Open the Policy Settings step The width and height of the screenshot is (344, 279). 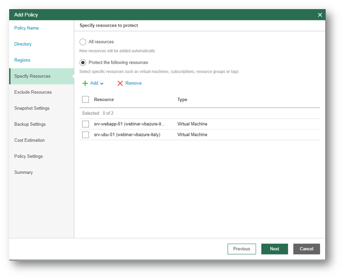(28, 156)
